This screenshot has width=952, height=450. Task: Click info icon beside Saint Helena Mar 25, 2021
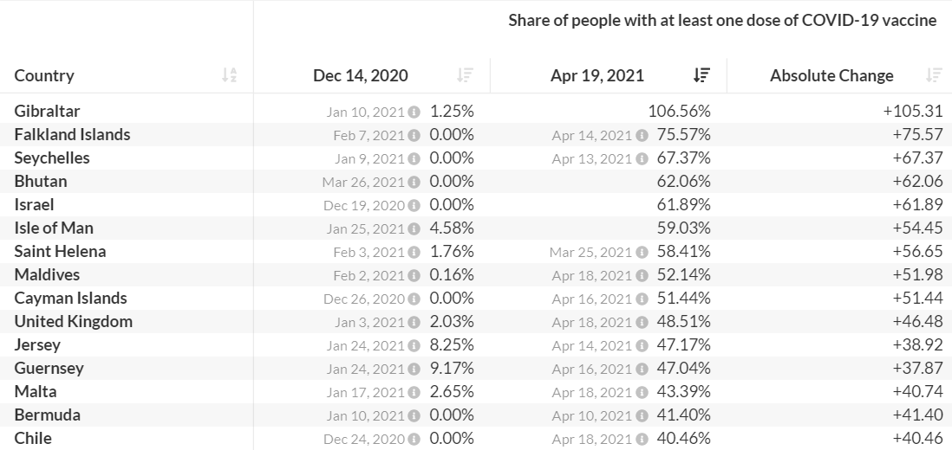click(x=642, y=252)
